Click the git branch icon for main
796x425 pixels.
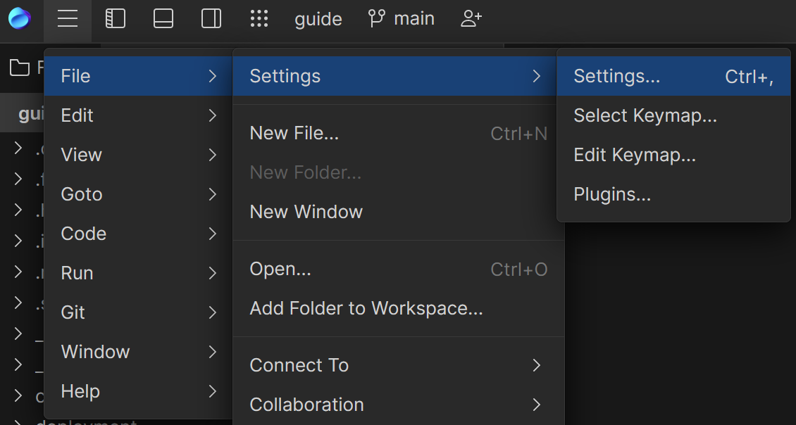tap(377, 19)
